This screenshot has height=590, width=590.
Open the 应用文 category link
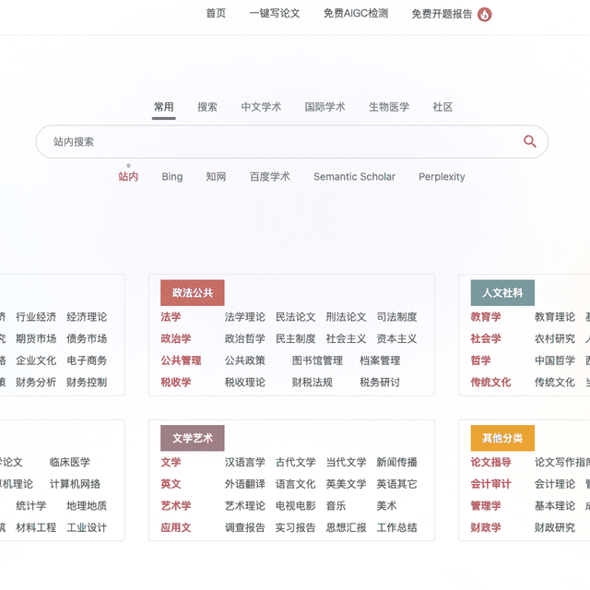(176, 527)
